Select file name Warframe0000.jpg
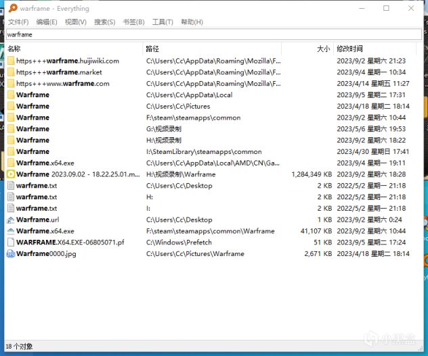 (46, 254)
